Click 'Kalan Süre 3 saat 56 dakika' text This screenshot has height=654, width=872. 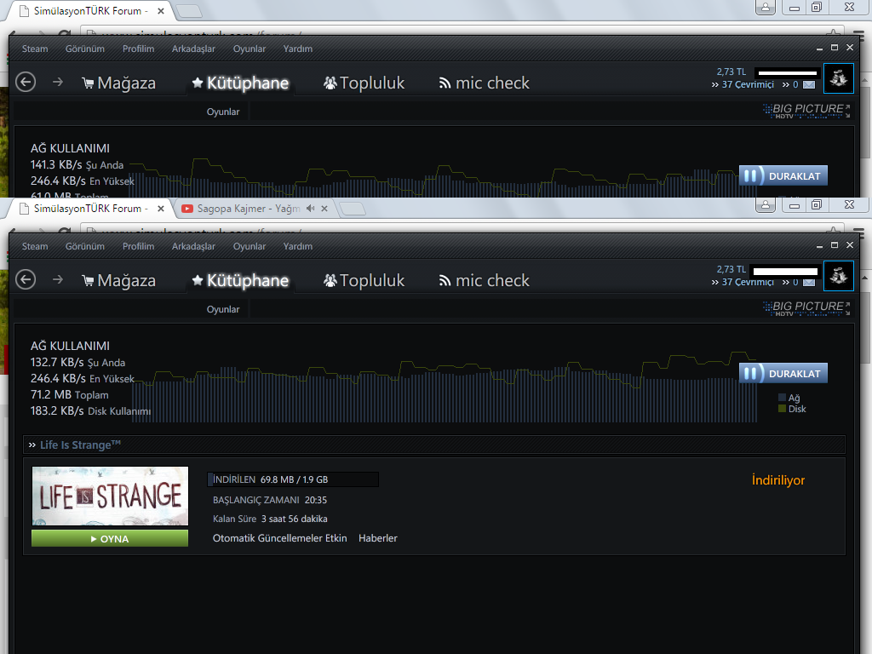coord(270,519)
